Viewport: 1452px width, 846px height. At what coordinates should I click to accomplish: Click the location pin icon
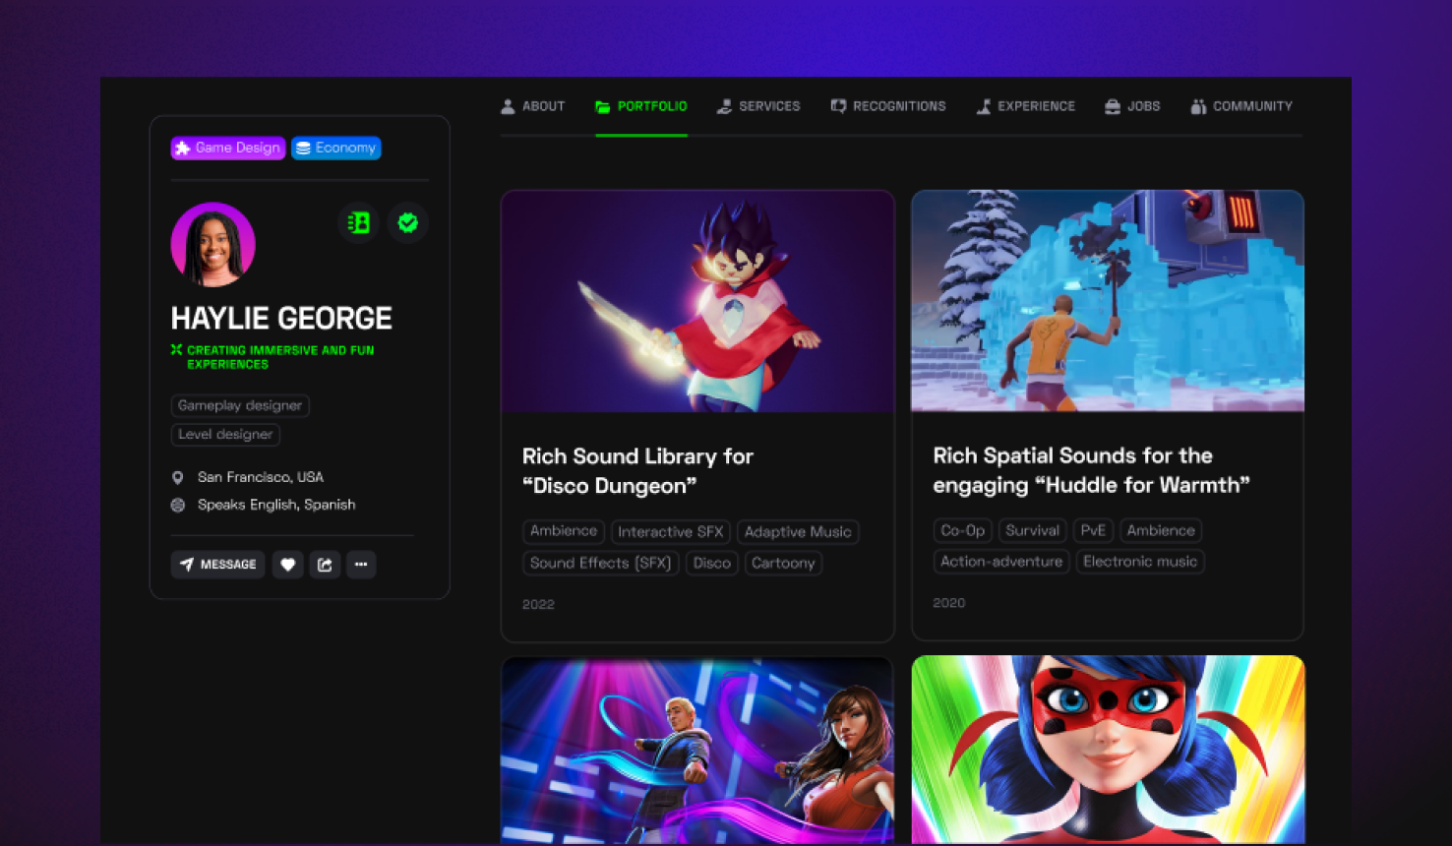click(178, 477)
